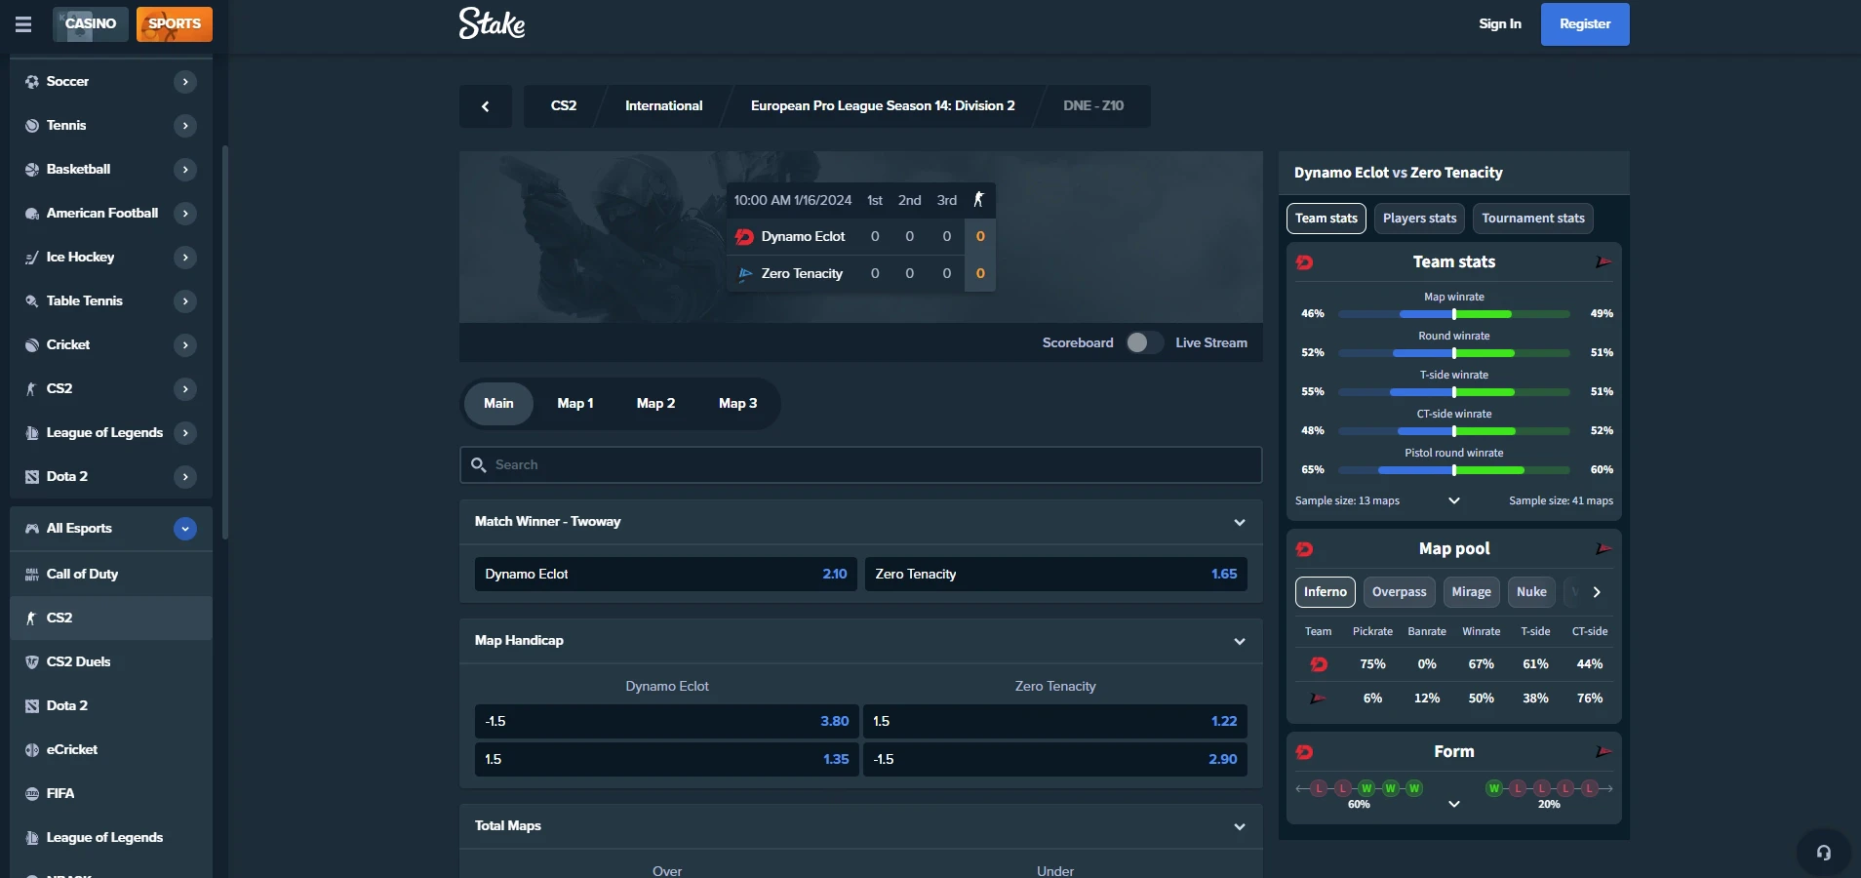Pick Zero Tenacity -1.5 handicap at 2.90
This screenshot has height=878, width=1861.
[x=1055, y=760]
